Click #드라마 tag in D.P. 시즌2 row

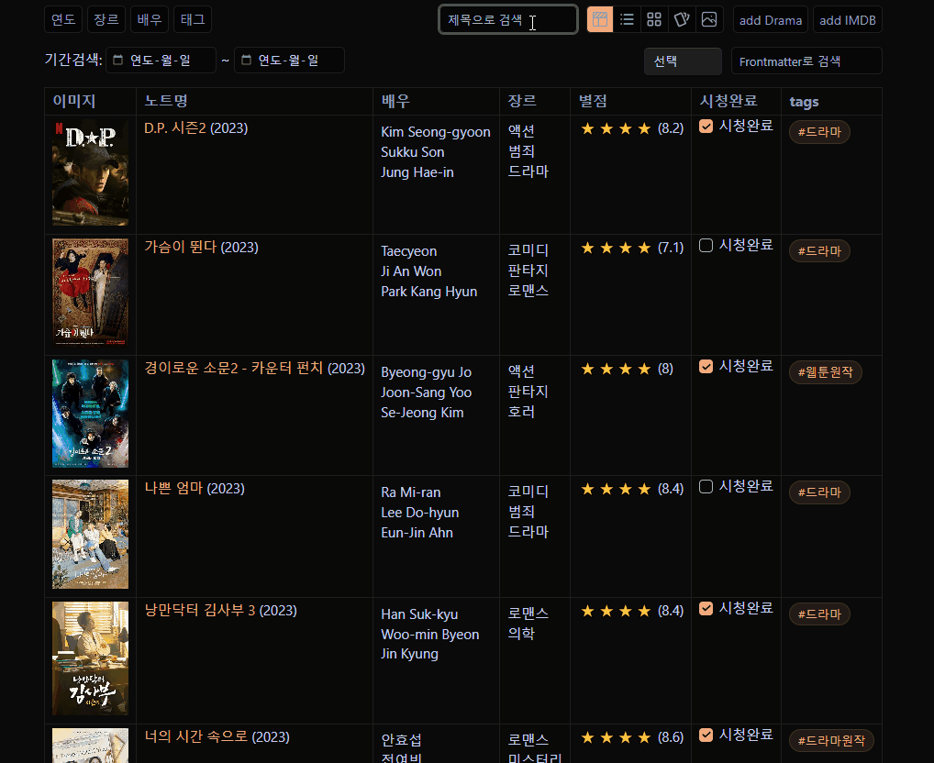click(819, 132)
